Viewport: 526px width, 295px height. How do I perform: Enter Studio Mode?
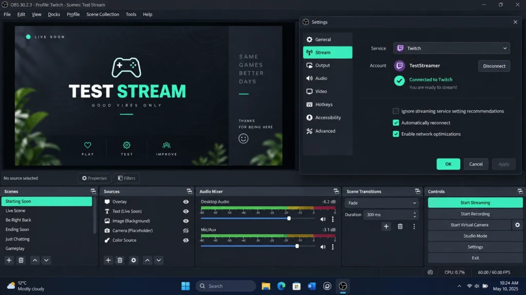click(475, 236)
